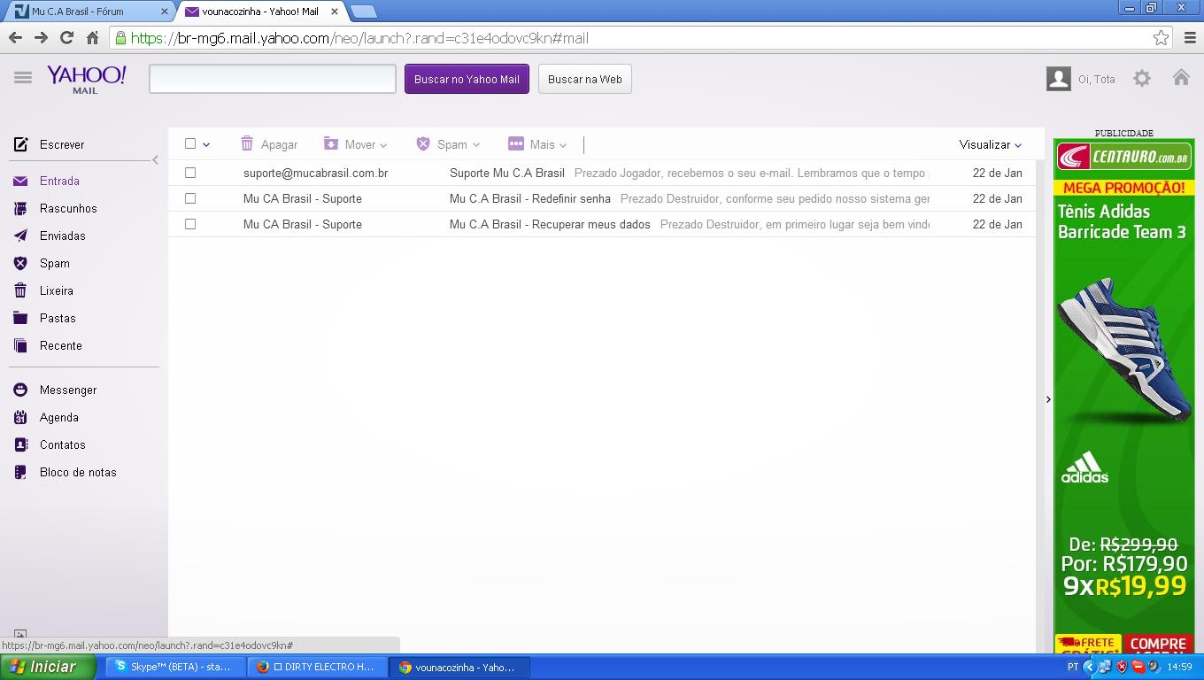Open the Mais dropdown menu
1204x680 pixels.
tap(538, 144)
